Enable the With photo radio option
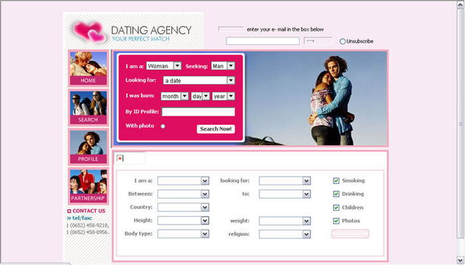This screenshot has height=265, width=465. pos(163,126)
